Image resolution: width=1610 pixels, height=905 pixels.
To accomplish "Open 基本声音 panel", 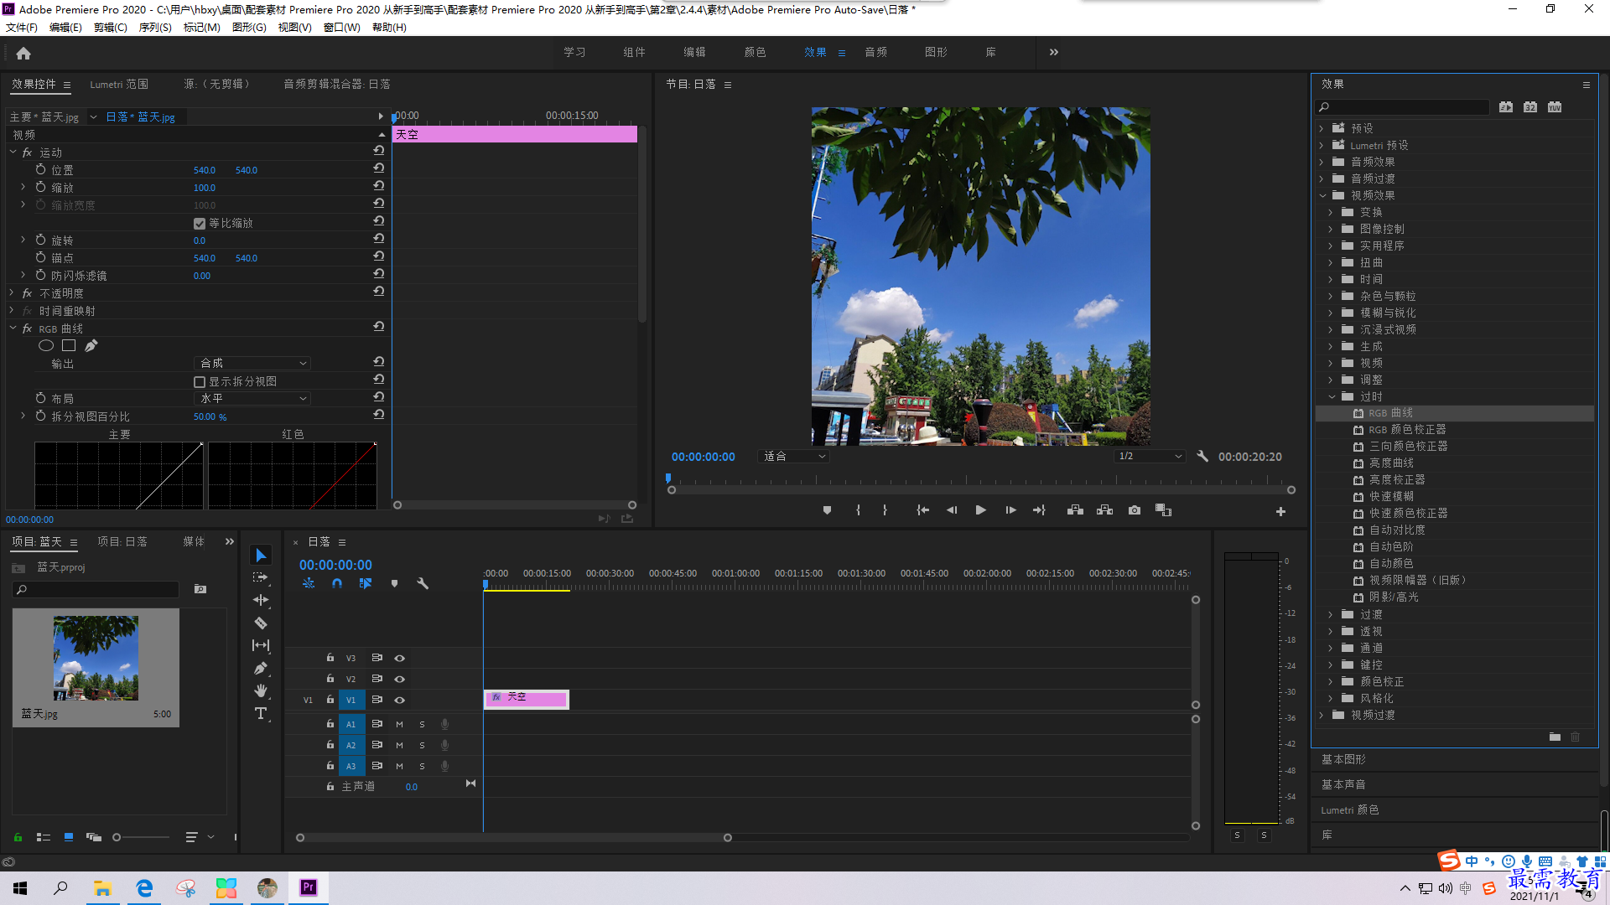I will [1344, 784].
